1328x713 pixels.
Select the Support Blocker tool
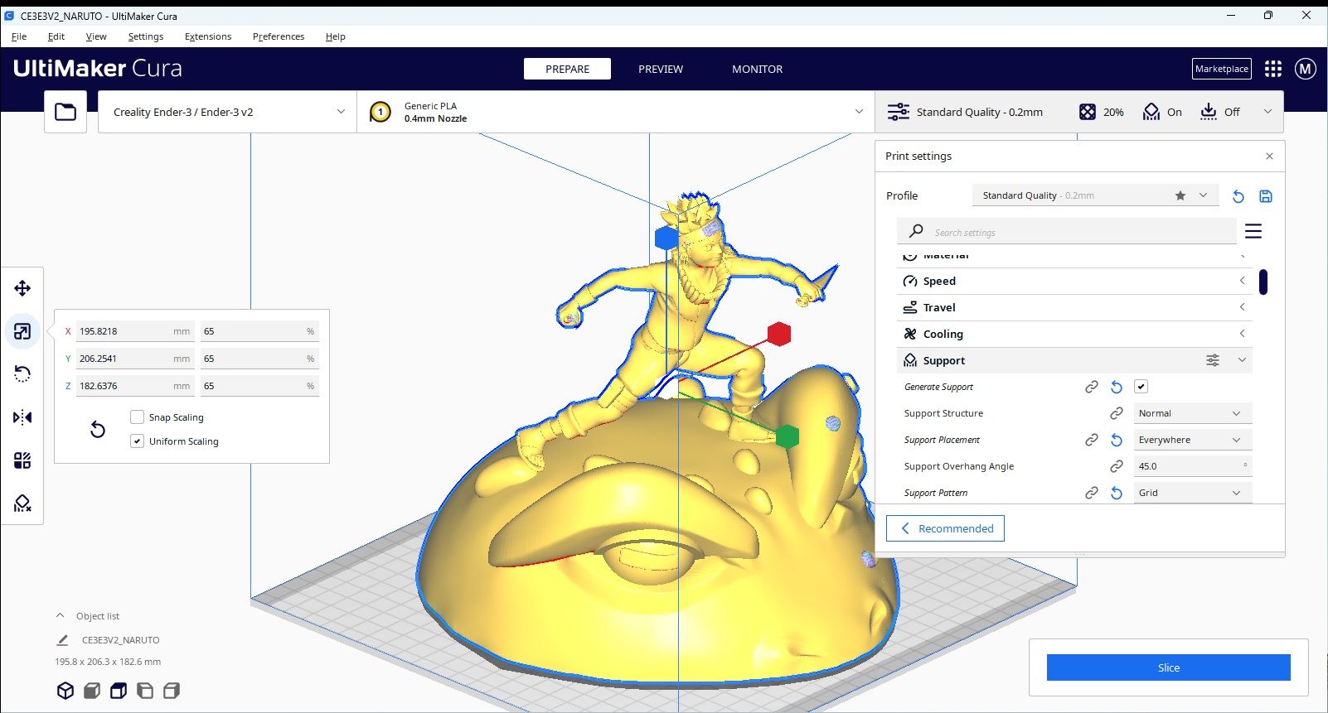pos(22,503)
